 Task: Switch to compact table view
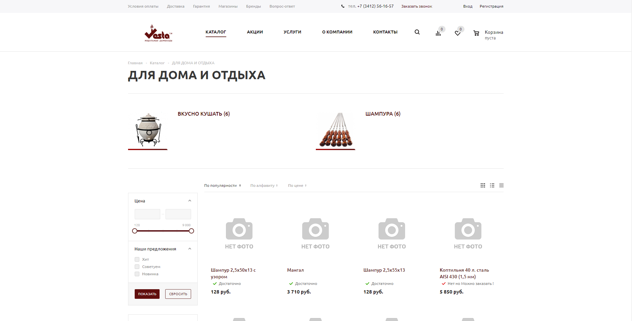pyautogui.click(x=501, y=186)
